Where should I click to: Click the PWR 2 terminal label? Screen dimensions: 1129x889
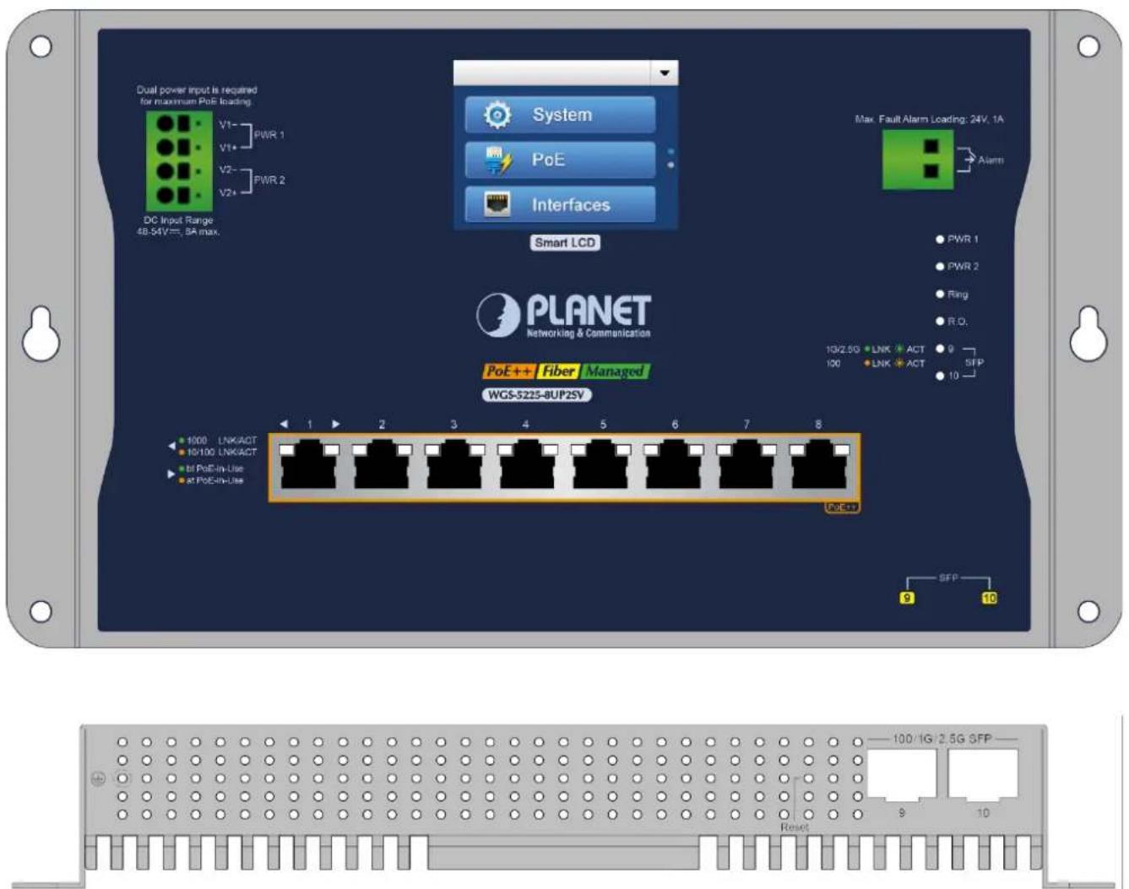(x=269, y=180)
